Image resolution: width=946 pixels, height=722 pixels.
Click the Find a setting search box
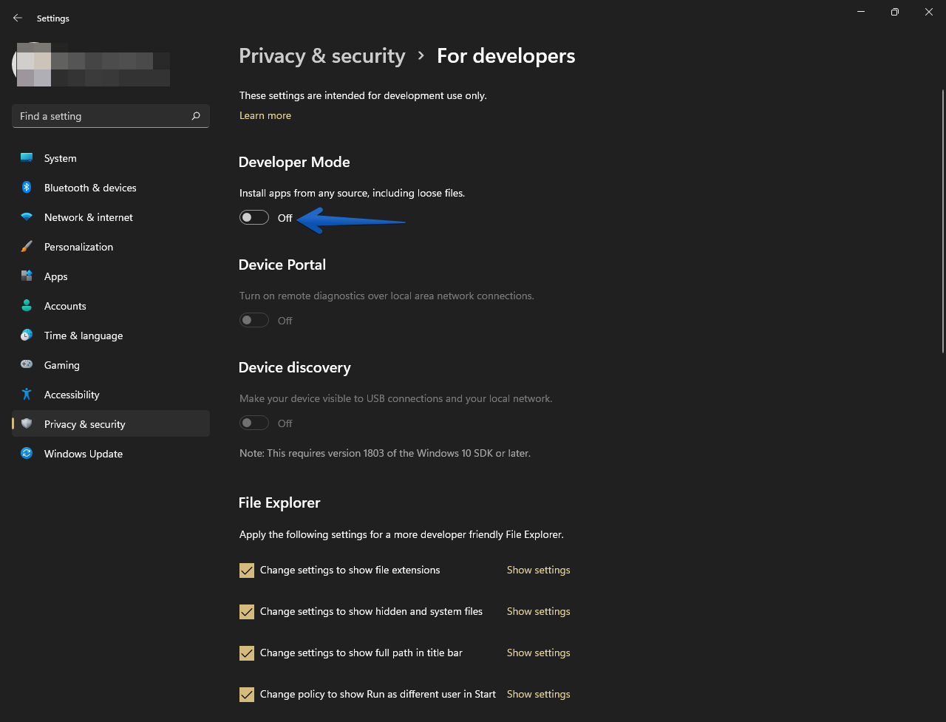pos(111,116)
